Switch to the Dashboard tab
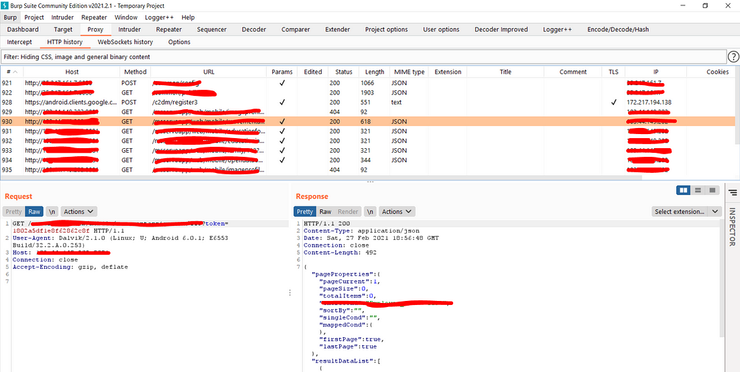 pyautogui.click(x=23, y=29)
